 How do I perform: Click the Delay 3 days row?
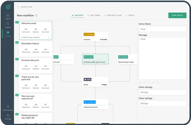coord(95,85)
